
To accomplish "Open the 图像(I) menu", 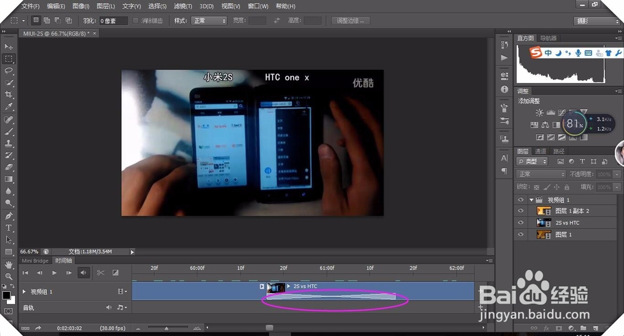I will point(80,6).
